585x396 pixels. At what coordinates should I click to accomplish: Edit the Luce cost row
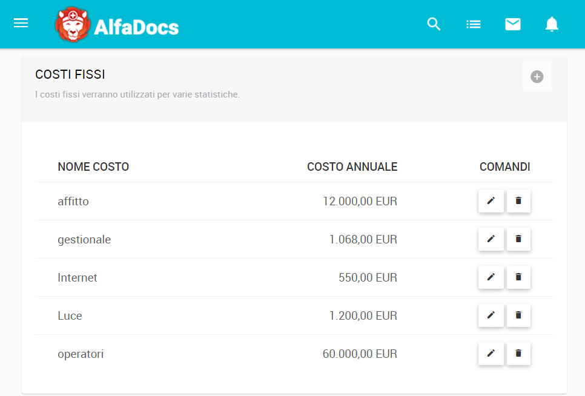click(491, 315)
